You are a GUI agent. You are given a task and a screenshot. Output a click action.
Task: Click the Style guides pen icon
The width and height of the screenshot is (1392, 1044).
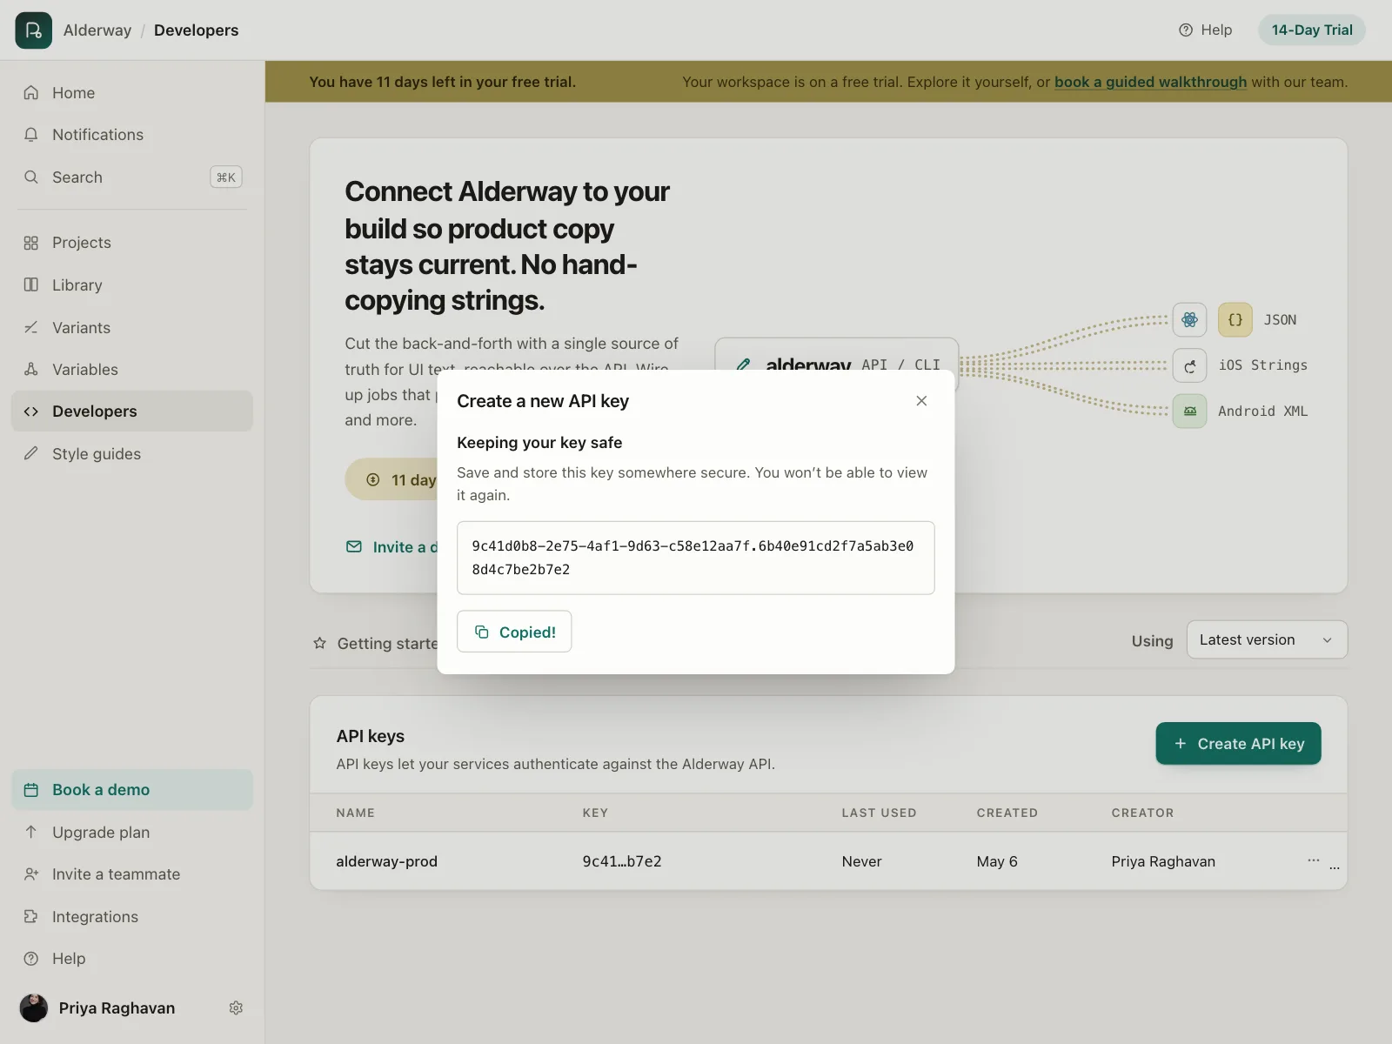[31, 454]
